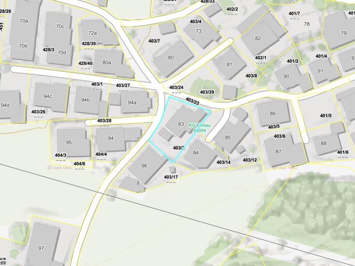Select parcel label 401/5
355x266 pixels.
326,116
